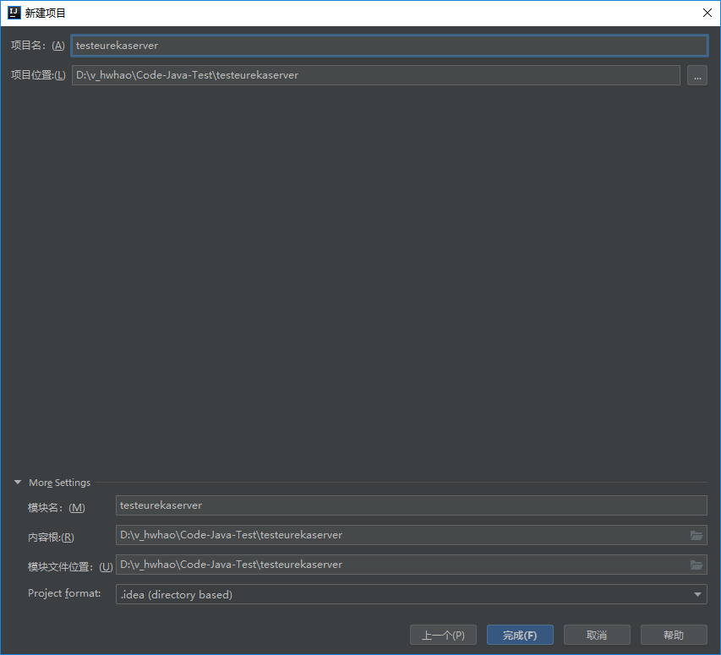Screen dimensions: 721x655
Task: Click into the 内容根 path field
Action: 401,535
